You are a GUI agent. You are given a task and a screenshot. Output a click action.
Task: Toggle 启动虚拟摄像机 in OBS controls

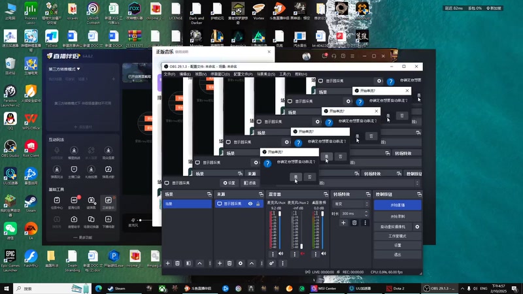coord(393,227)
